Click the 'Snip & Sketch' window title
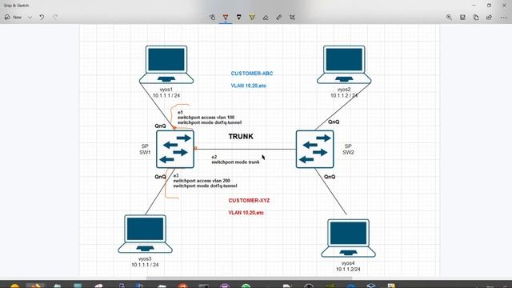 [x=16, y=6]
